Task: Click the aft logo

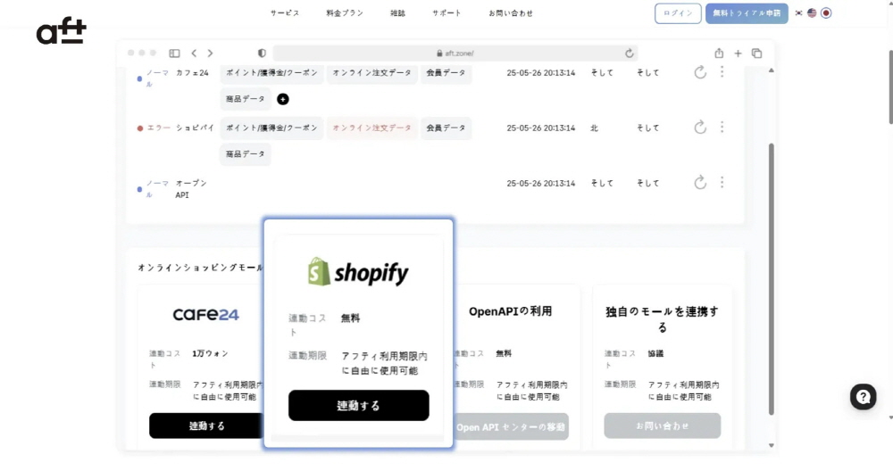Action: point(61,32)
